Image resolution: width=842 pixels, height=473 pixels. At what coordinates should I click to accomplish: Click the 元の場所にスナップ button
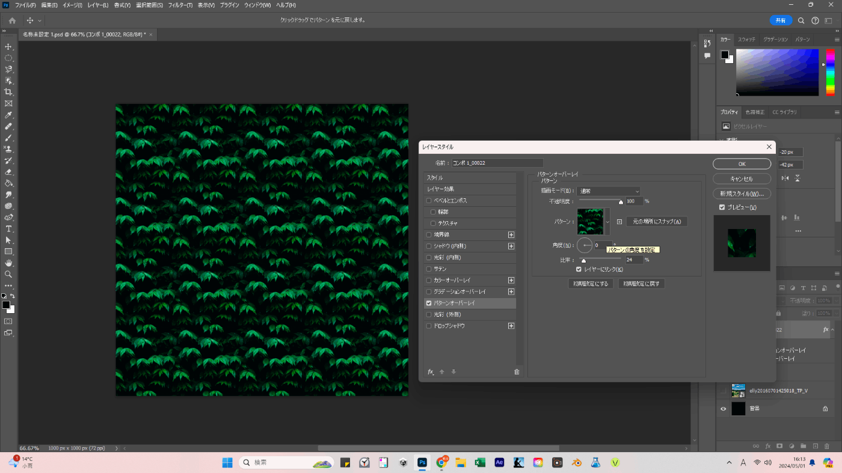pos(657,222)
